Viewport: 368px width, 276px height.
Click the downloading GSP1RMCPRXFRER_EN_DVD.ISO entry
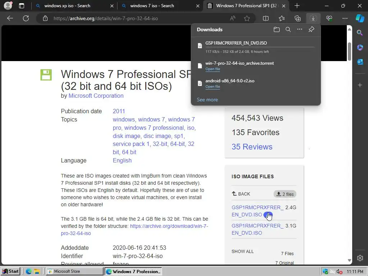(256, 47)
